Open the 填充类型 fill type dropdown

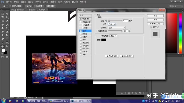[x=113, y=36]
